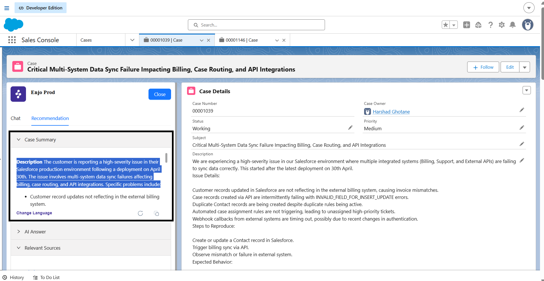This screenshot has width=544, height=281.
Task: Click the Follow button
Action: point(483,67)
